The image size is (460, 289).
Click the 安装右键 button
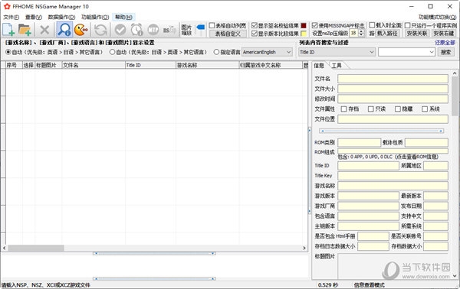tap(444, 34)
